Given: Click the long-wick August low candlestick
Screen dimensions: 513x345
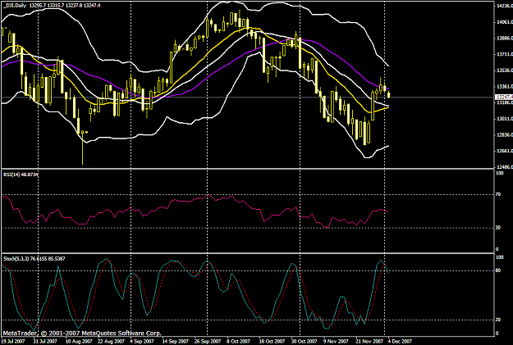Looking at the screenshot, I should 82,147.
